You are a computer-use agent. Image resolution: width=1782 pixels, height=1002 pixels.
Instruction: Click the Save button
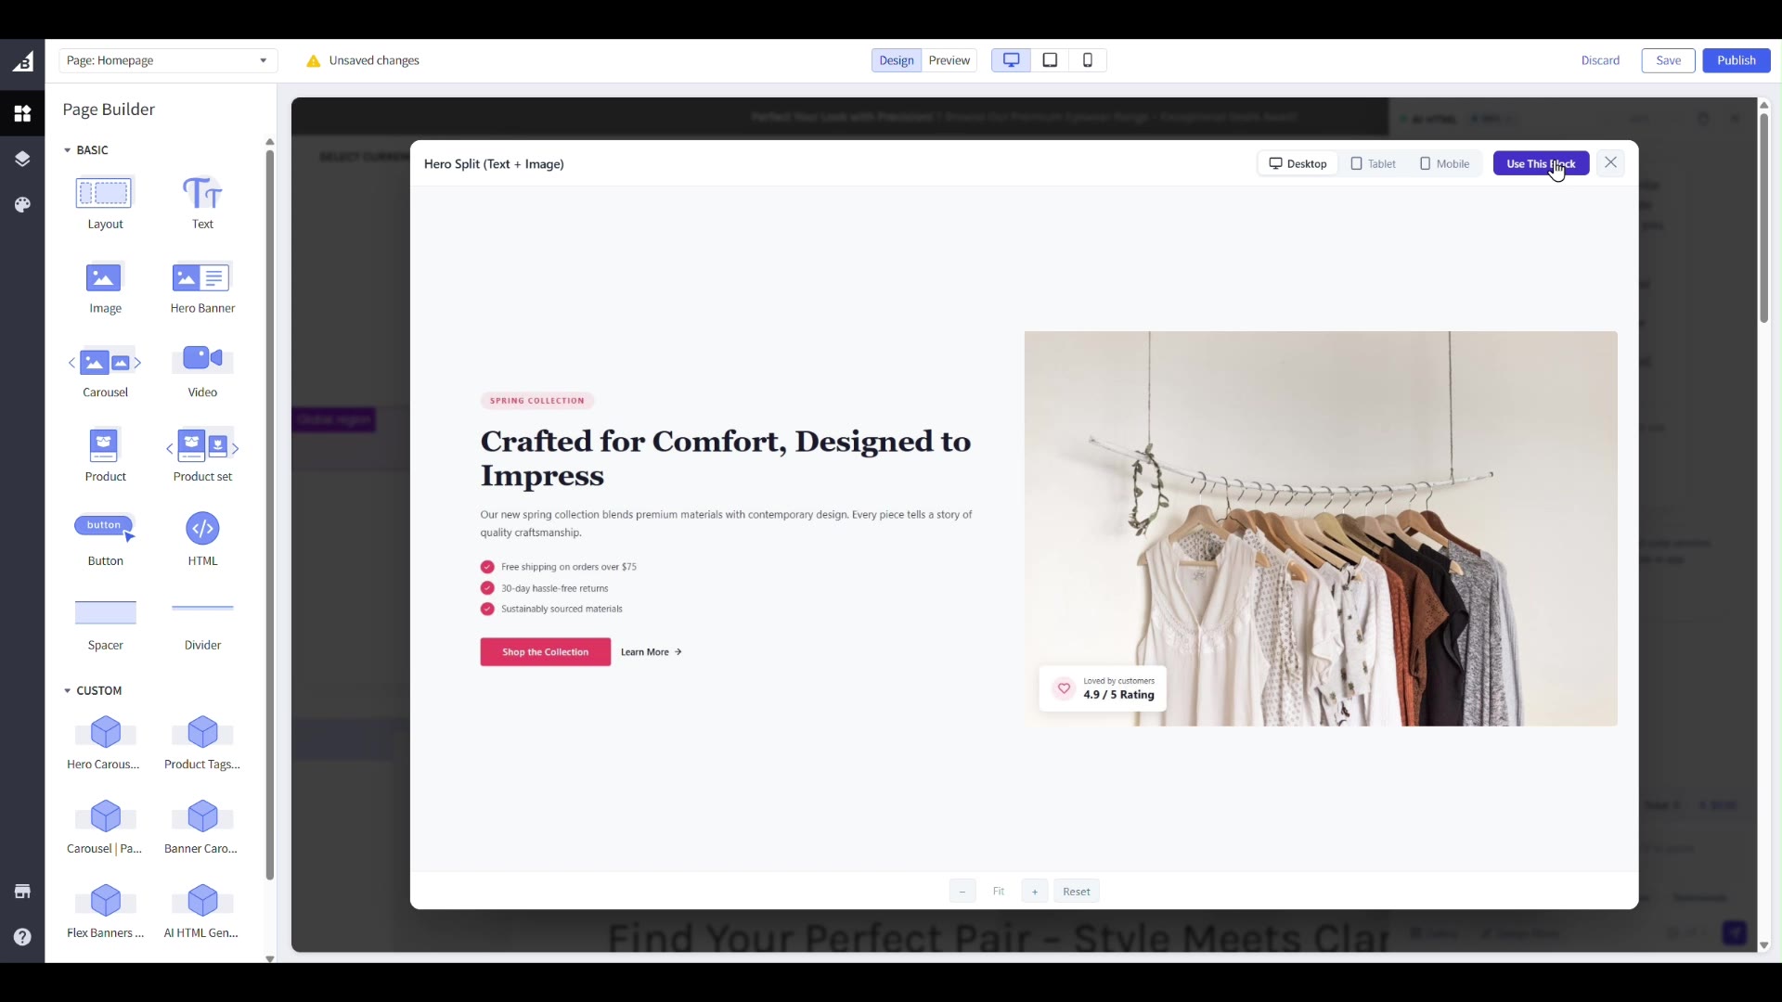(x=1668, y=60)
